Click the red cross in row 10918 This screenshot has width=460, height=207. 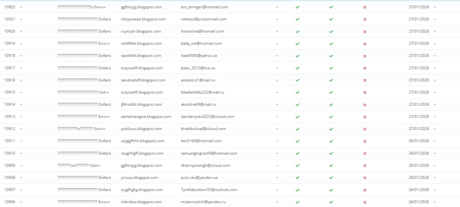click(365, 56)
